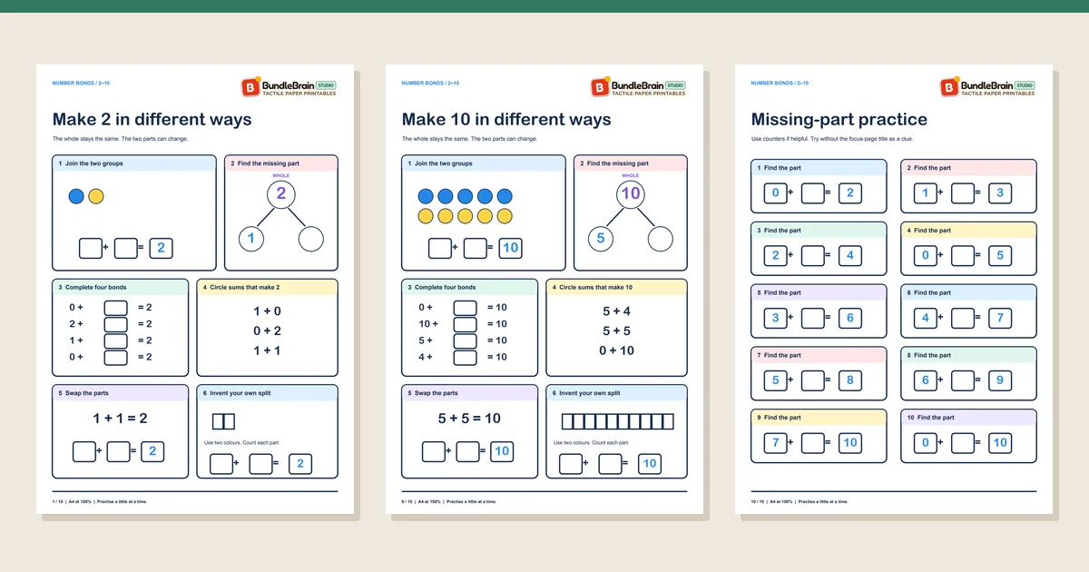Image resolution: width=1089 pixels, height=572 pixels.
Task: Click empty box in the '0 + = 10' bond row
Action: tap(465, 308)
